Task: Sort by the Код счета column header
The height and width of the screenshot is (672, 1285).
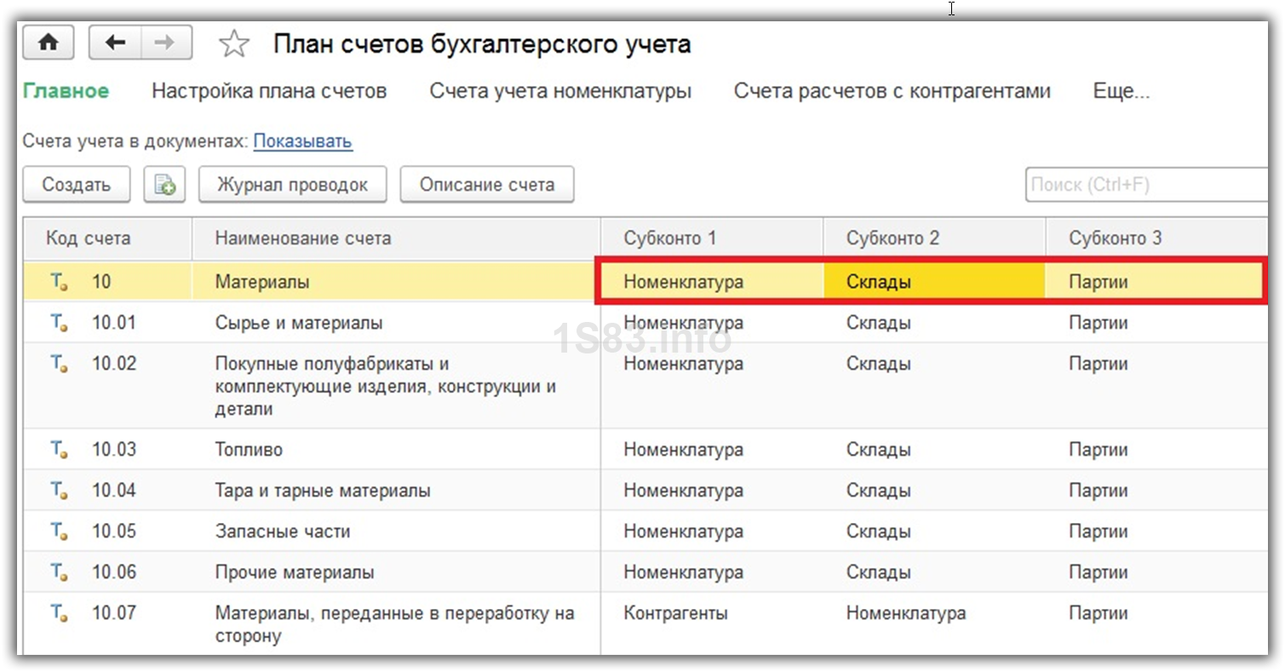Action: click(88, 238)
